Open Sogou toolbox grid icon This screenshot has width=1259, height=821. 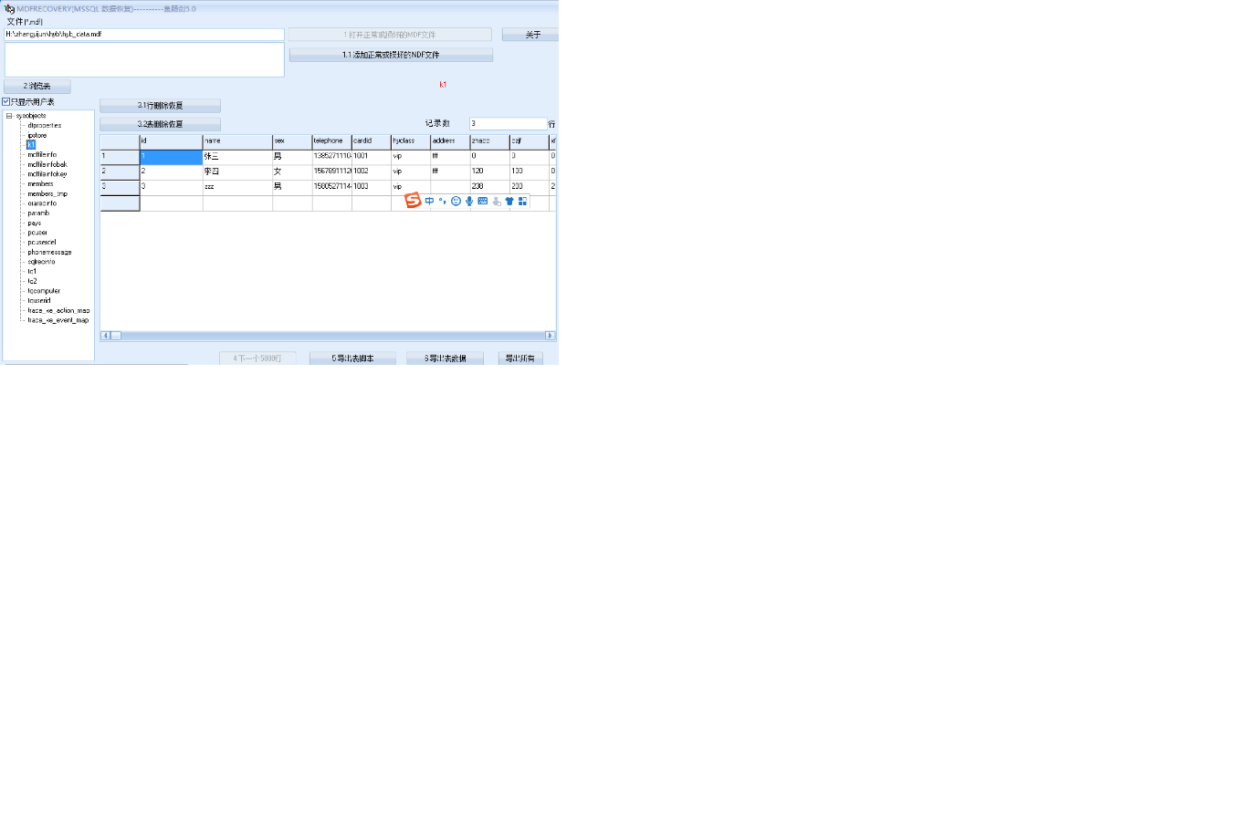[x=522, y=201]
